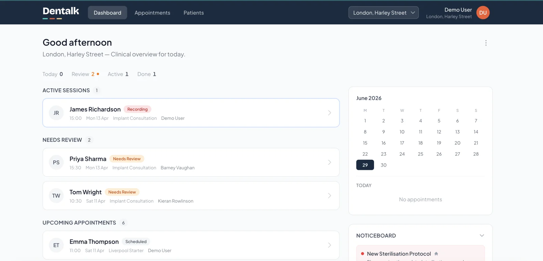
Task: Open Priya Sharma's patient name
Action: point(88,159)
